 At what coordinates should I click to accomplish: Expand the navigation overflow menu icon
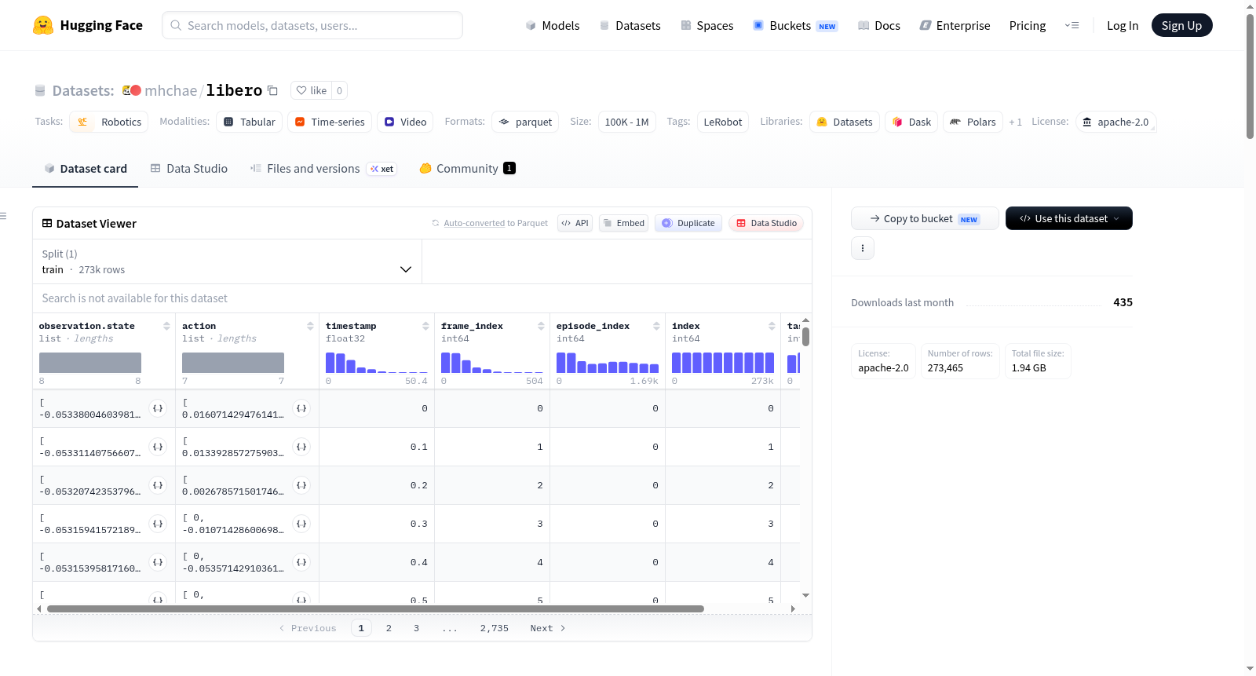pyautogui.click(x=1072, y=25)
